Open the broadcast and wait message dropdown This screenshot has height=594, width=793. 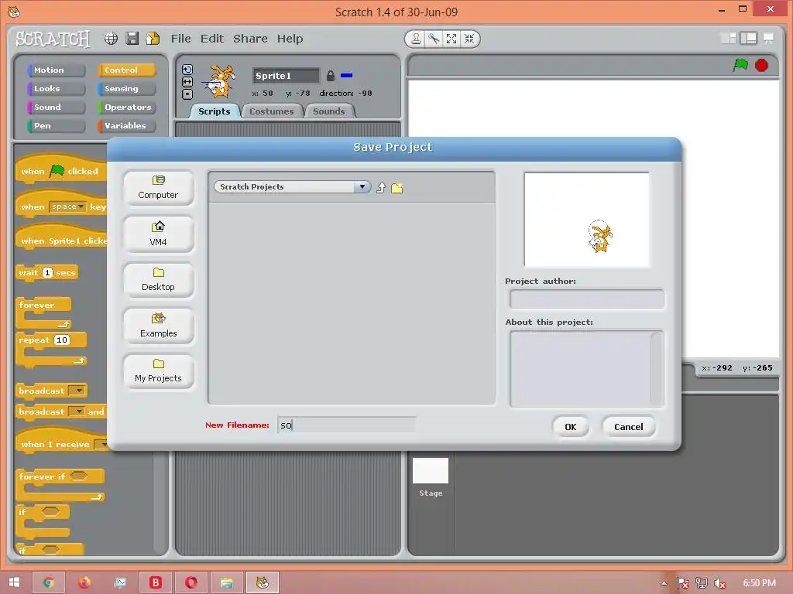tap(77, 411)
